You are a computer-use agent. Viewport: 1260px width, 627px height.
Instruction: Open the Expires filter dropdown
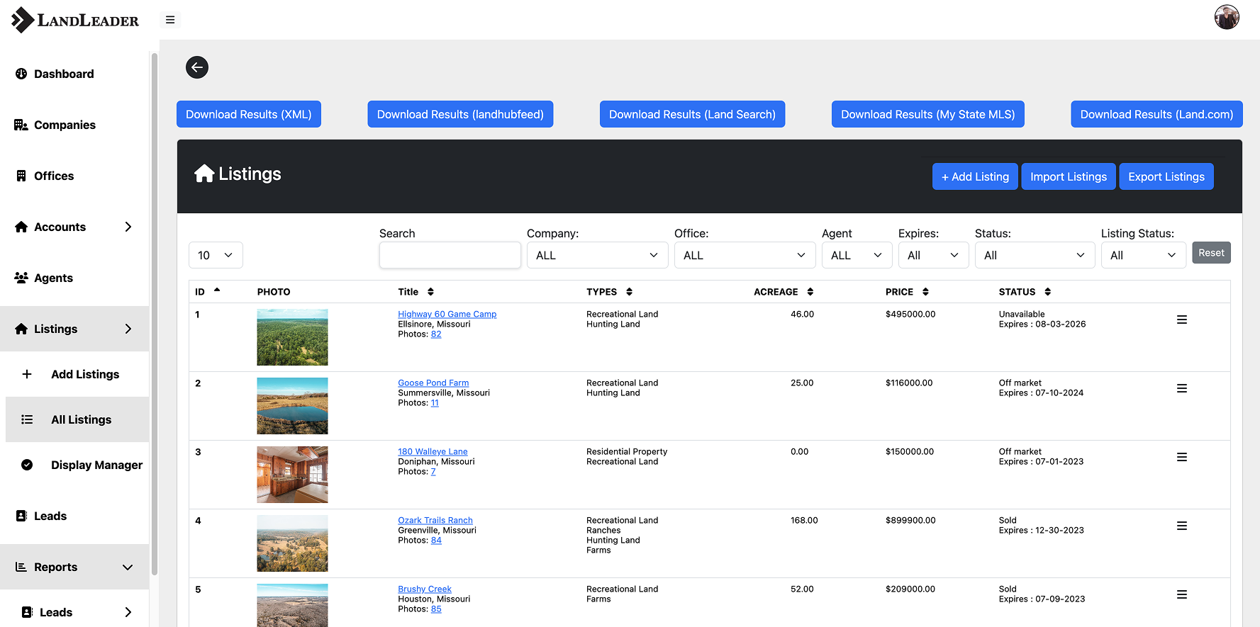tap(933, 255)
